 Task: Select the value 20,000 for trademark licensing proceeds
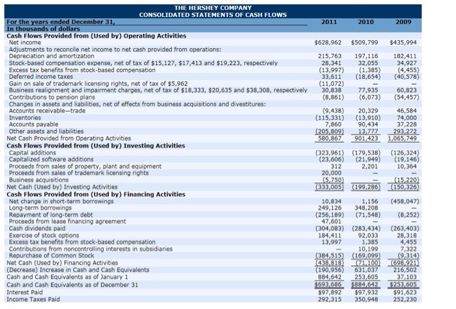332,173
